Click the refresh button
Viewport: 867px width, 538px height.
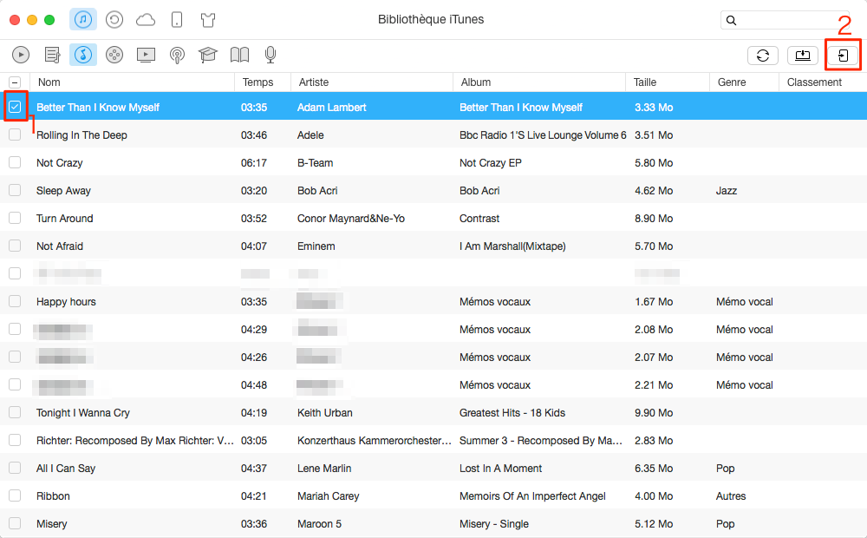[763, 56]
